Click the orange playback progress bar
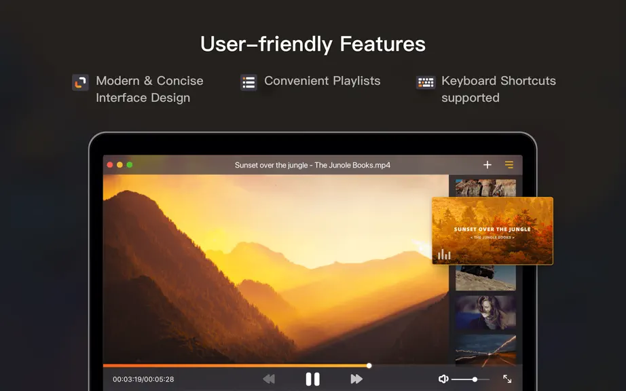This screenshot has height=391, width=626. pos(236,365)
